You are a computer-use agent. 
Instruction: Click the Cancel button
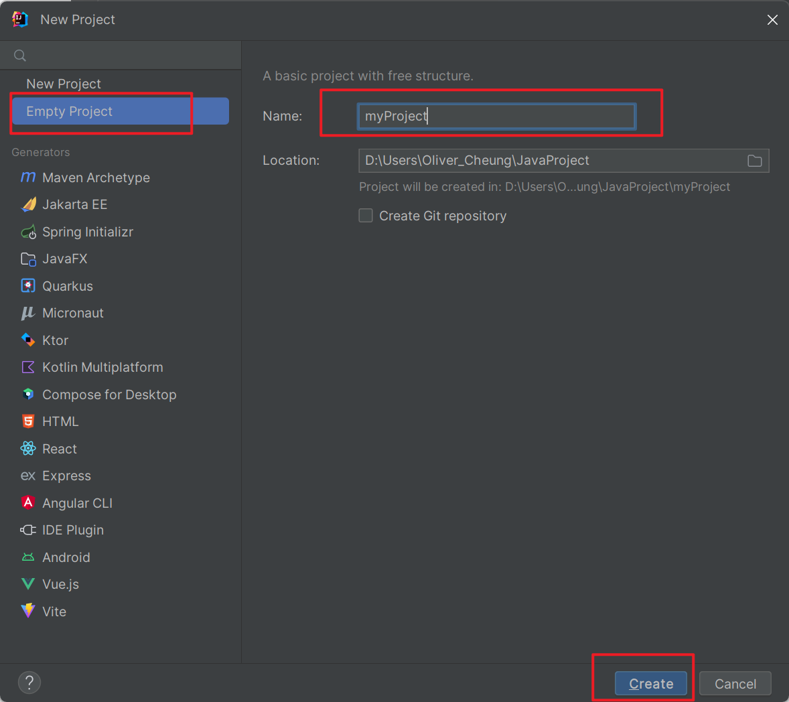[x=735, y=683]
